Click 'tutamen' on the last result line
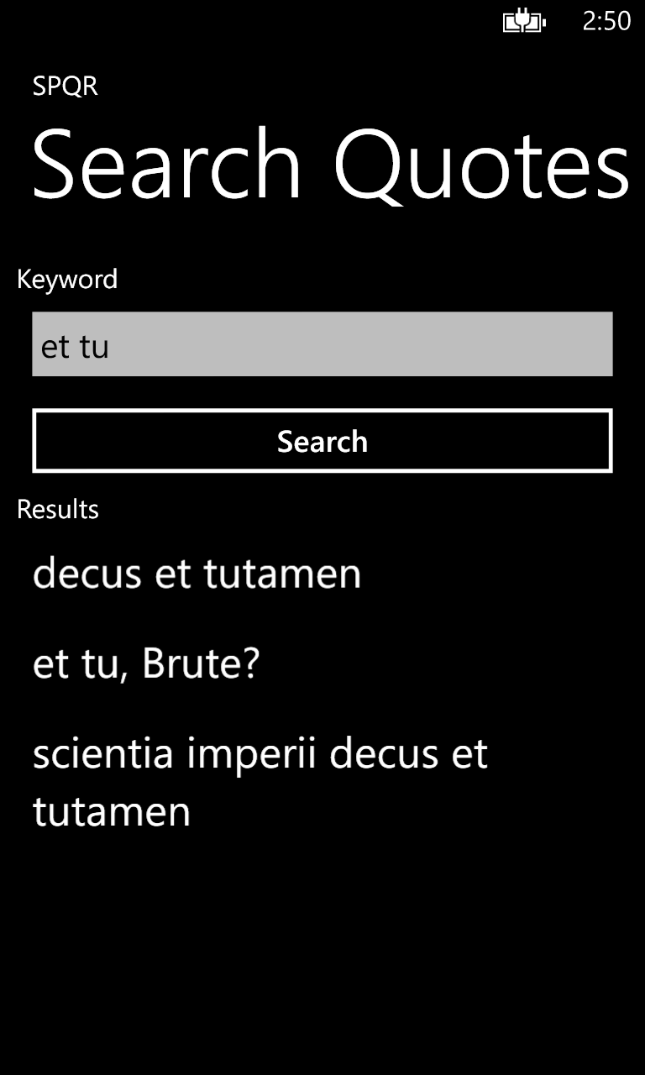 (x=112, y=812)
